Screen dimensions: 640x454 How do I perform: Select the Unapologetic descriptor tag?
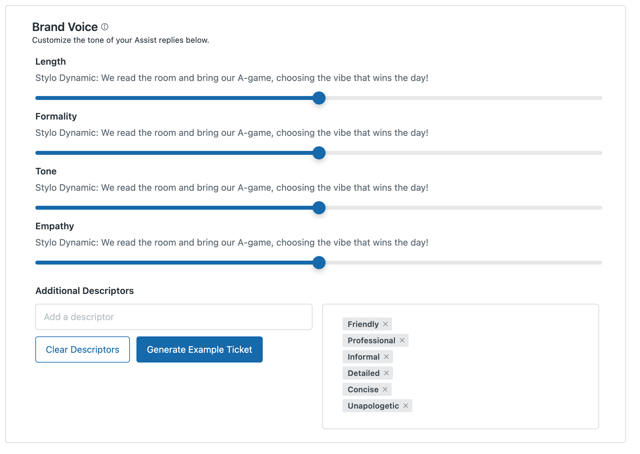373,406
